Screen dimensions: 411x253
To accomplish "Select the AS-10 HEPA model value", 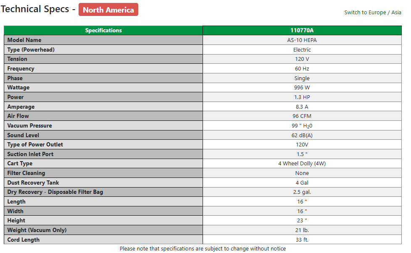I will [x=302, y=40].
